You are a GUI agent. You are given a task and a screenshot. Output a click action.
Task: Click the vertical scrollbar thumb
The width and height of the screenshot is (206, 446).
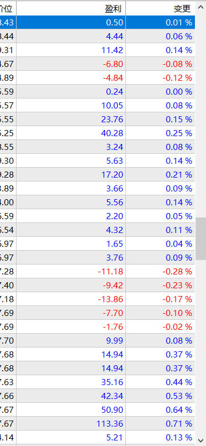tap(200, 239)
